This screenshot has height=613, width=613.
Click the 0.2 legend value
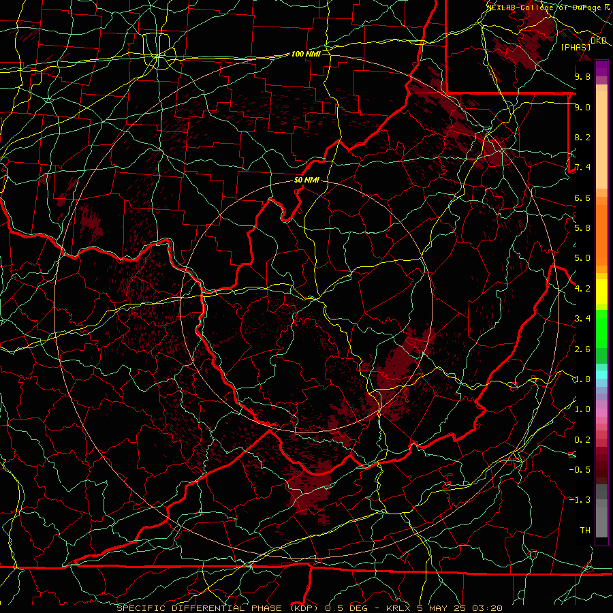(582, 440)
